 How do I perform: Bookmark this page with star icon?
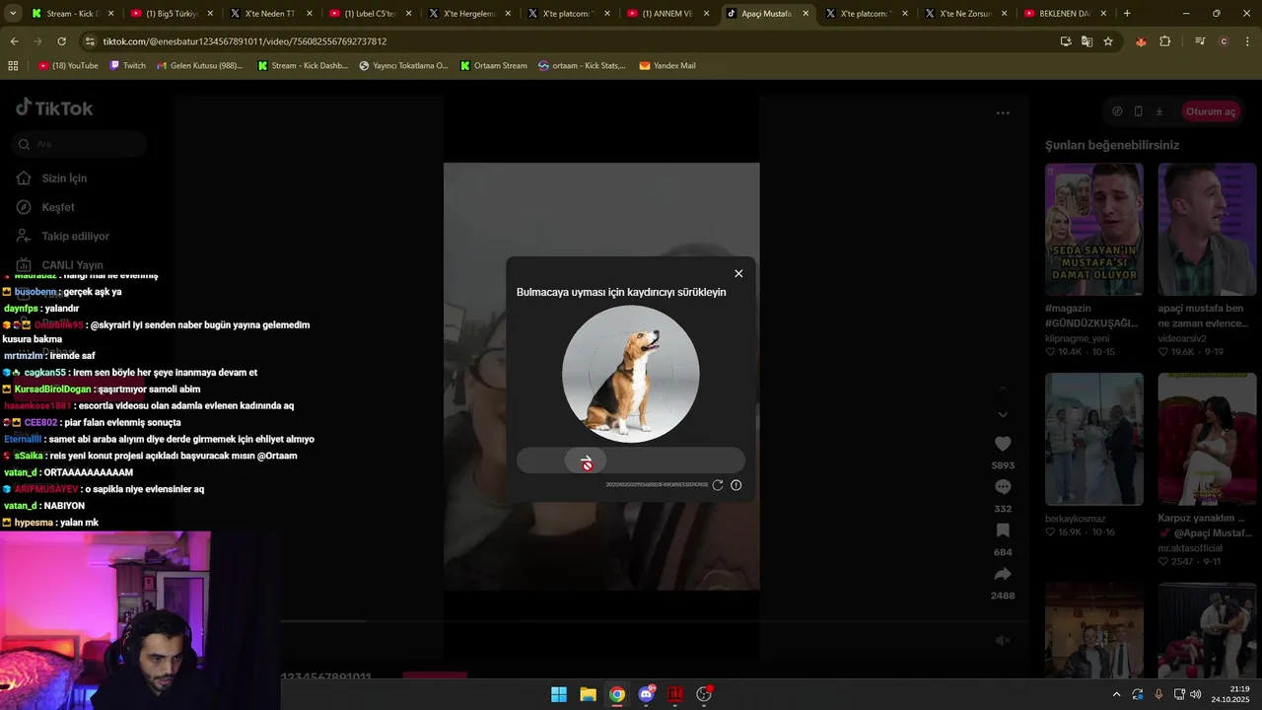(x=1108, y=41)
